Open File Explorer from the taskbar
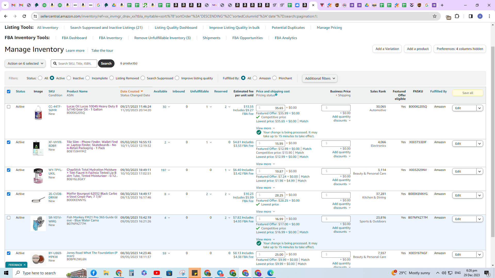 pyautogui.click(x=106, y=273)
